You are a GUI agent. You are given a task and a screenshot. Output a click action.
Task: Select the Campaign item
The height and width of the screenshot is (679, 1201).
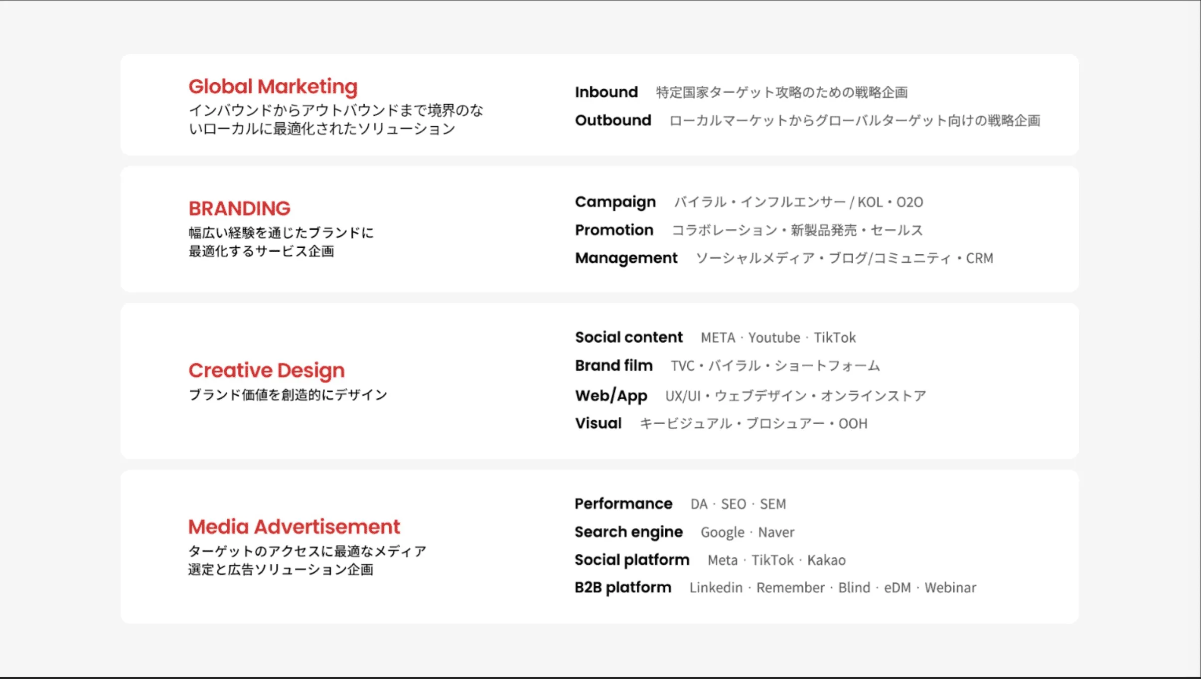(615, 202)
